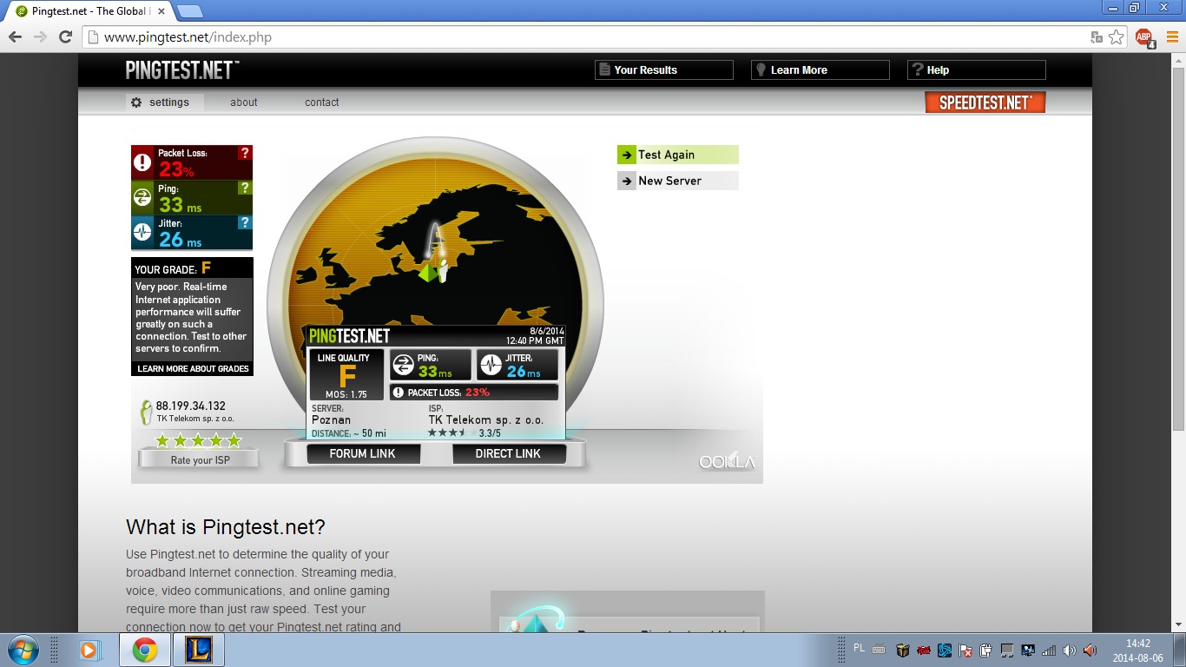Click the Direct Link button

[509, 453]
